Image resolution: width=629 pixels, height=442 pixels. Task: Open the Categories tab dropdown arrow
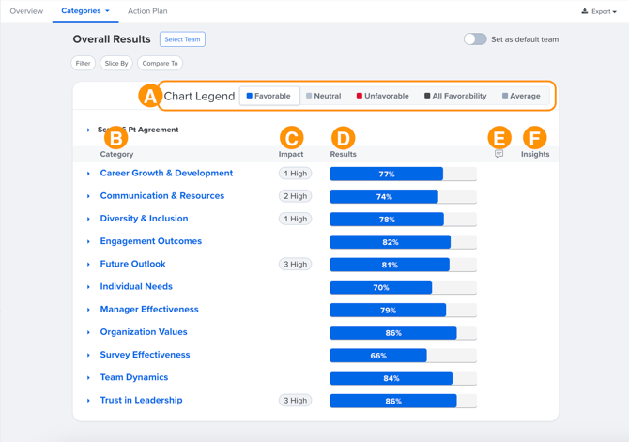coord(108,11)
